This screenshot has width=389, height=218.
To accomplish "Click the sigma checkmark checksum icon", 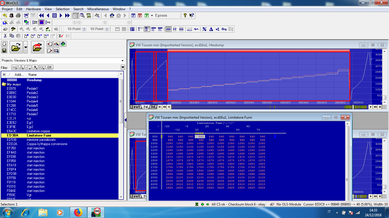I will tap(61, 36).
